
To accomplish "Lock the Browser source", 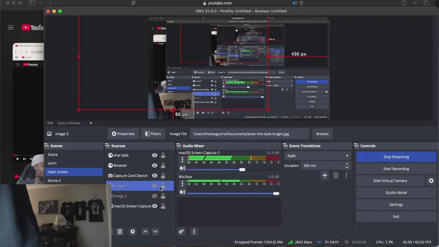I will pyautogui.click(x=163, y=165).
